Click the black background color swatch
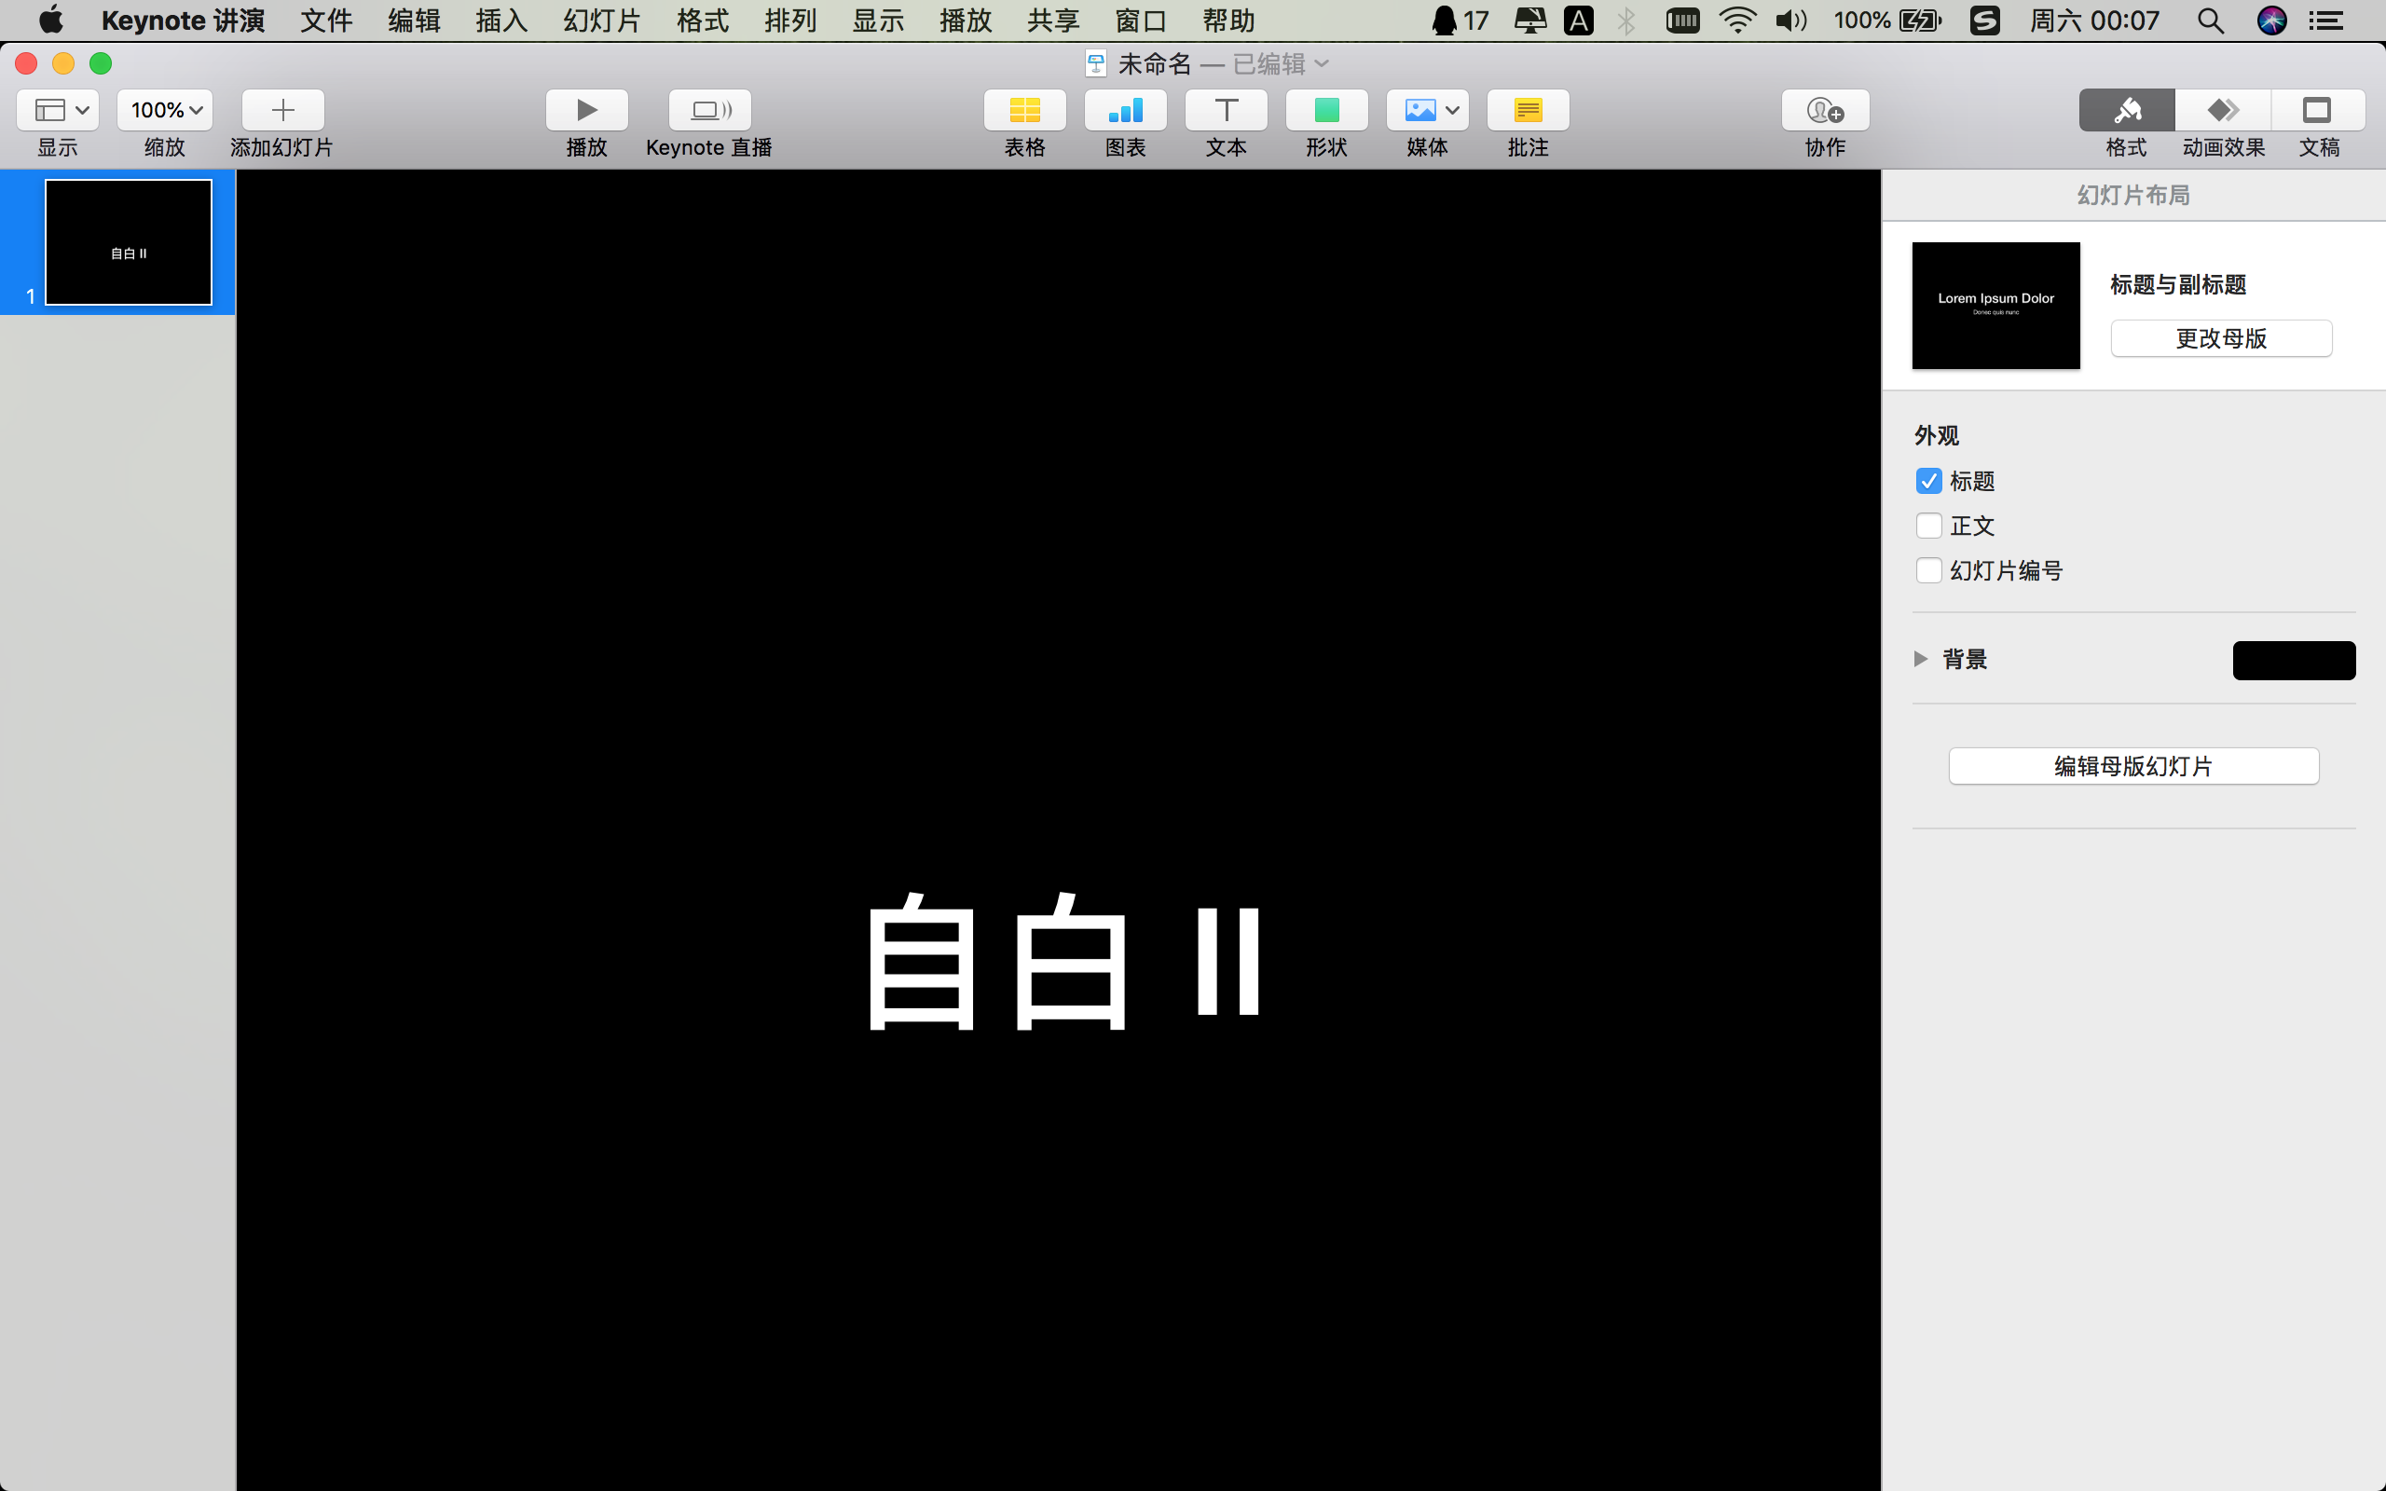 click(x=2295, y=661)
